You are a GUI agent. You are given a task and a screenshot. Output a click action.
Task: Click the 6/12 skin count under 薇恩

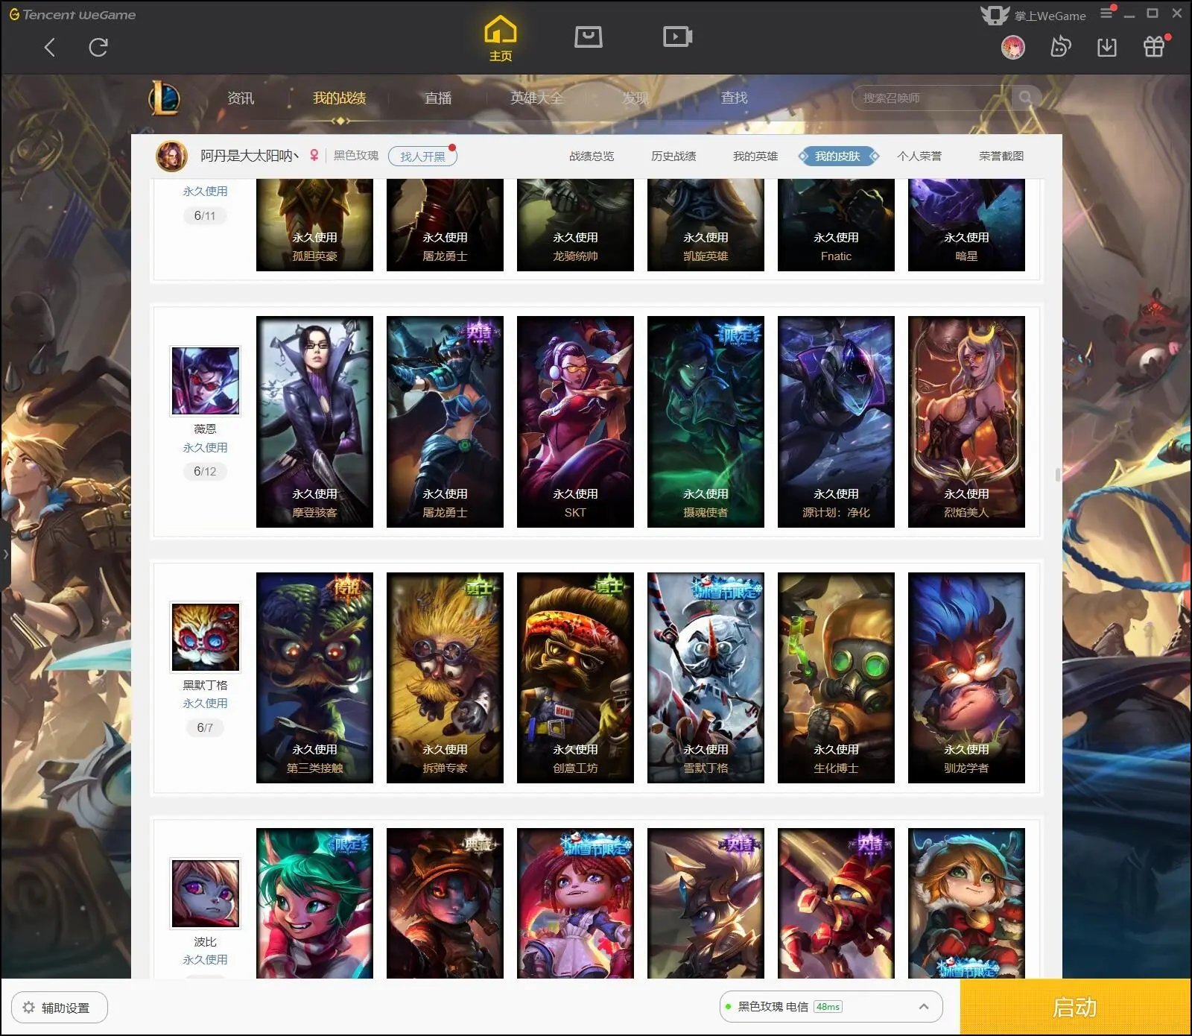point(205,471)
